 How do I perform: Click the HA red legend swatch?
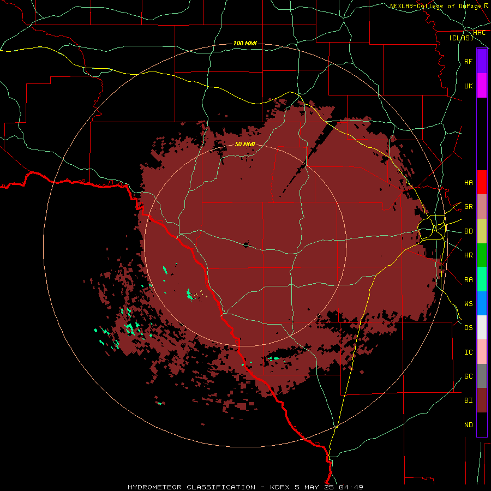tap(482, 182)
